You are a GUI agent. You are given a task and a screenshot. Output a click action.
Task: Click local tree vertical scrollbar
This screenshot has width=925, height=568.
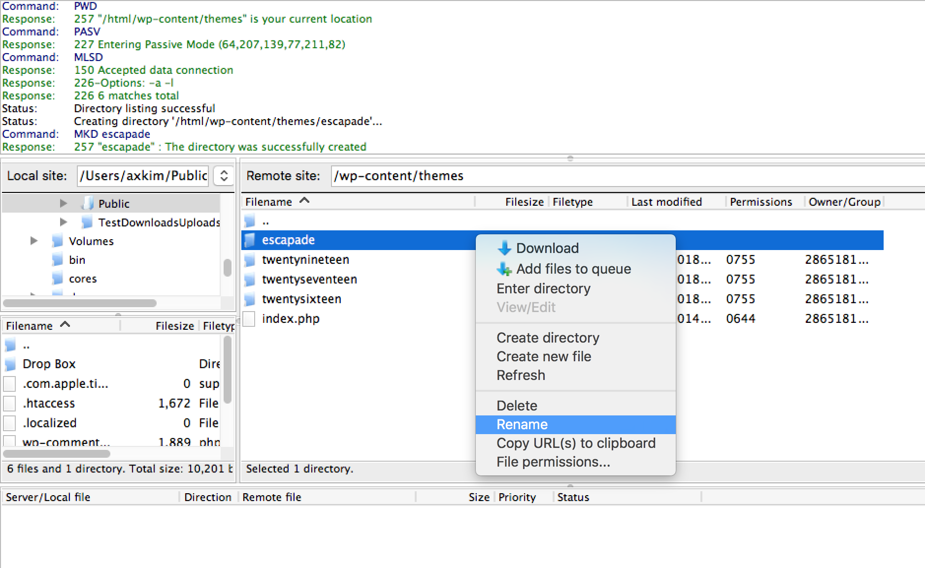pyautogui.click(x=227, y=268)
